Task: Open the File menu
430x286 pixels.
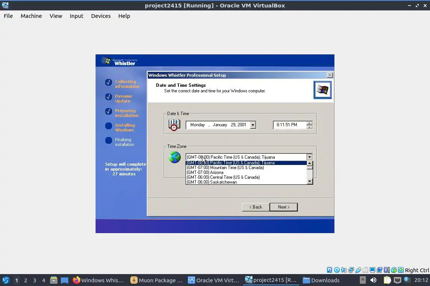Action: 8,16
